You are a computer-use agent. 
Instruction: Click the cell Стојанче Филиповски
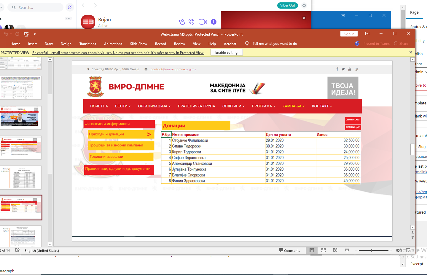click(218, 140)
